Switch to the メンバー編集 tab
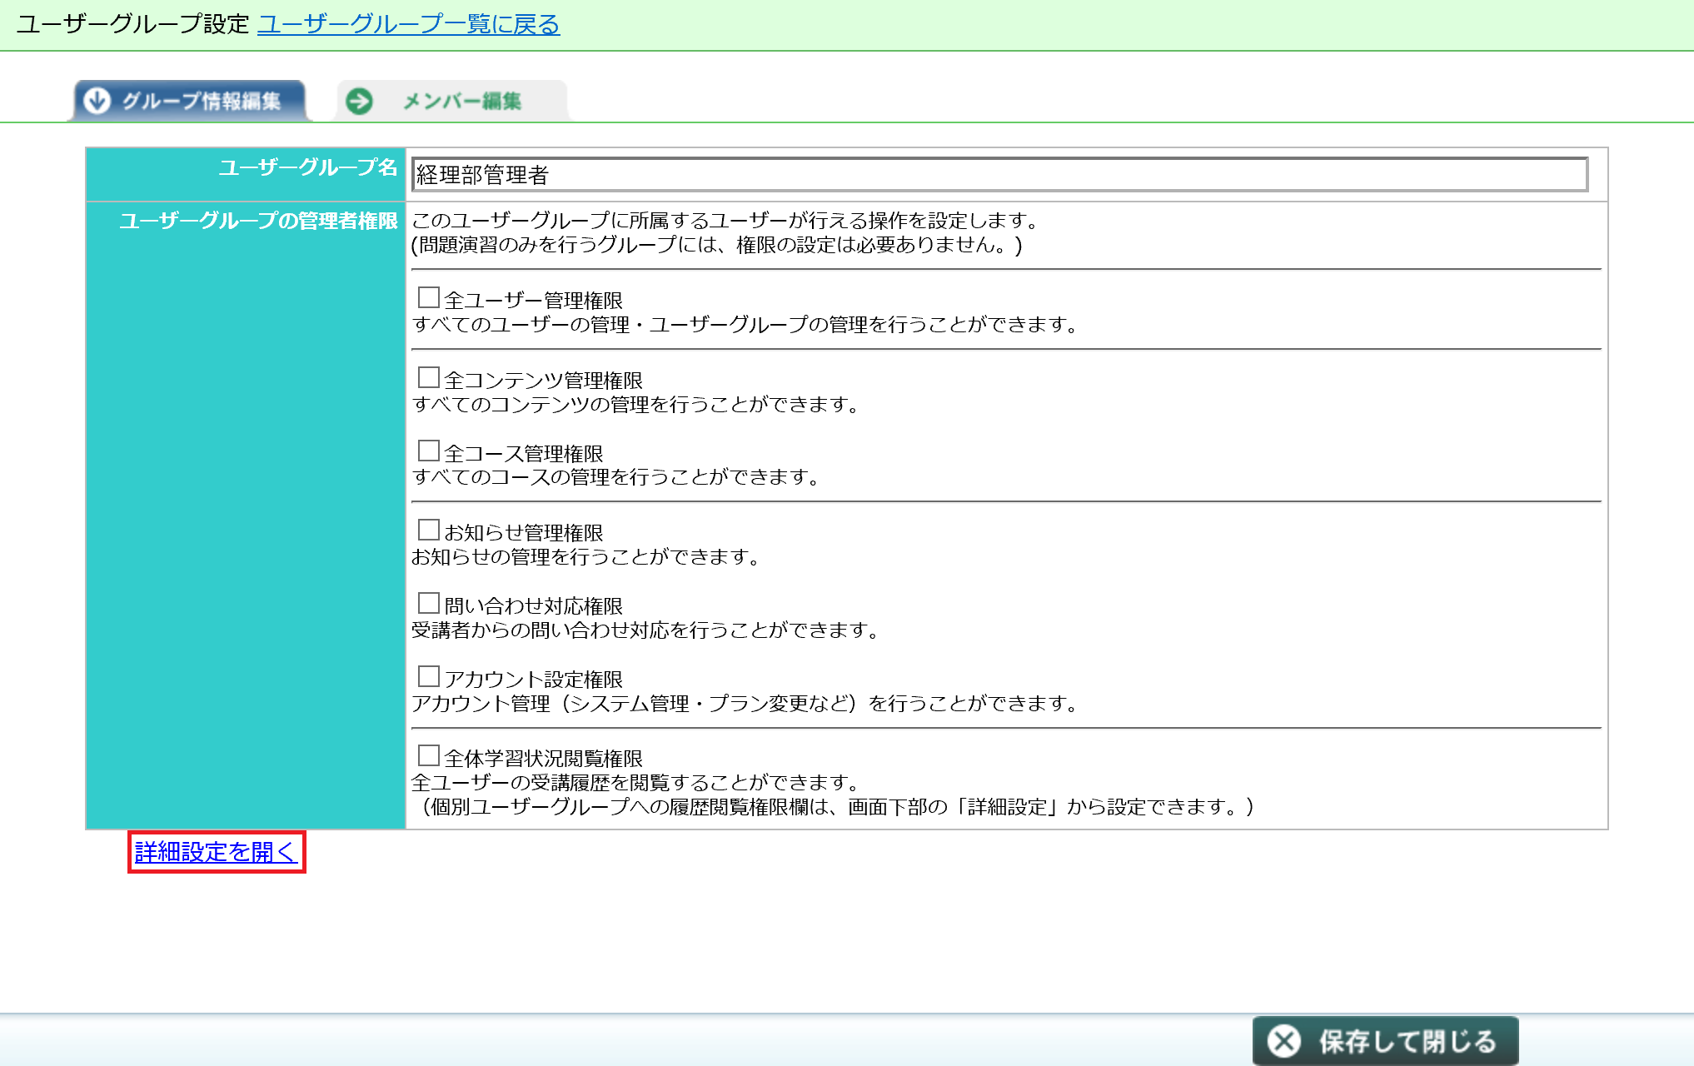This screenshot has width=1694, height=1066. point(452,101)
